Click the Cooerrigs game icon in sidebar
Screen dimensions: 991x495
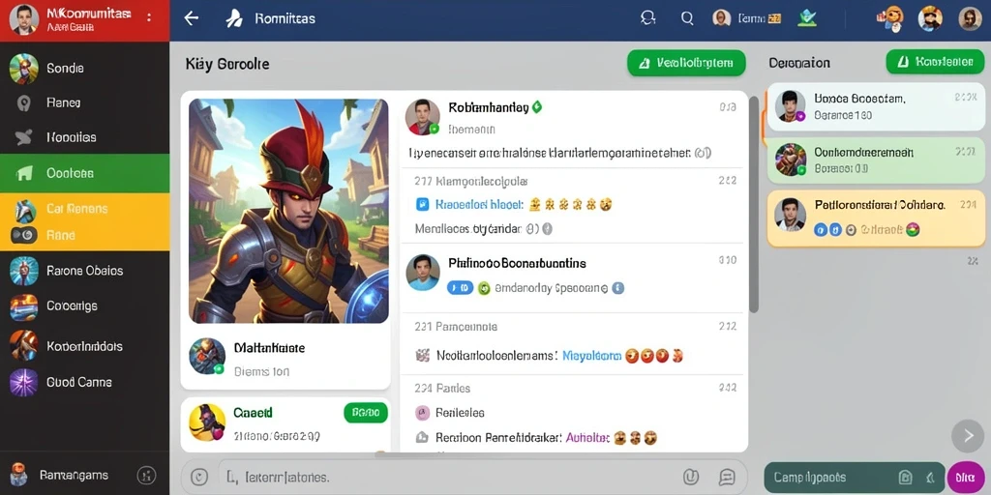24,306
